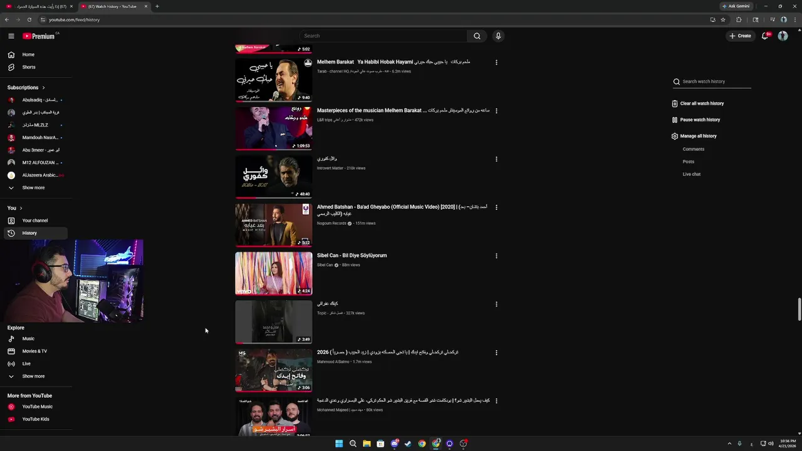The image size is (802, 451).
Task: Open Microsoft Store from taskbar
Action: point(380,443)
